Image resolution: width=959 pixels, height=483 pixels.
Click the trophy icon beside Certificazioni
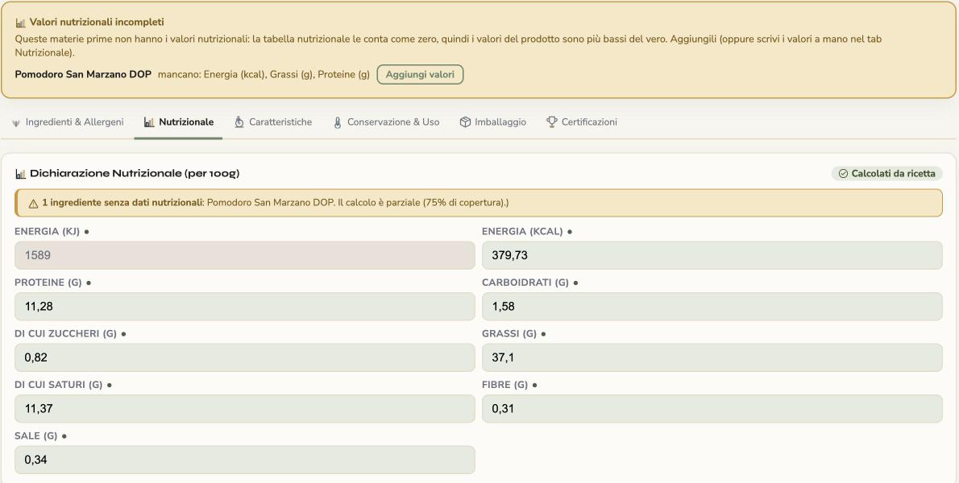click(x=552, y=122)
